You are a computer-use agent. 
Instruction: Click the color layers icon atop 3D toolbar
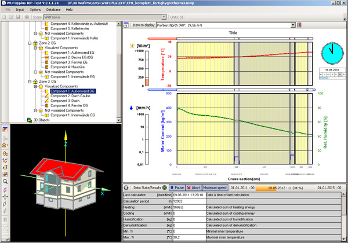pyautogui.click(x=5, y=128)
